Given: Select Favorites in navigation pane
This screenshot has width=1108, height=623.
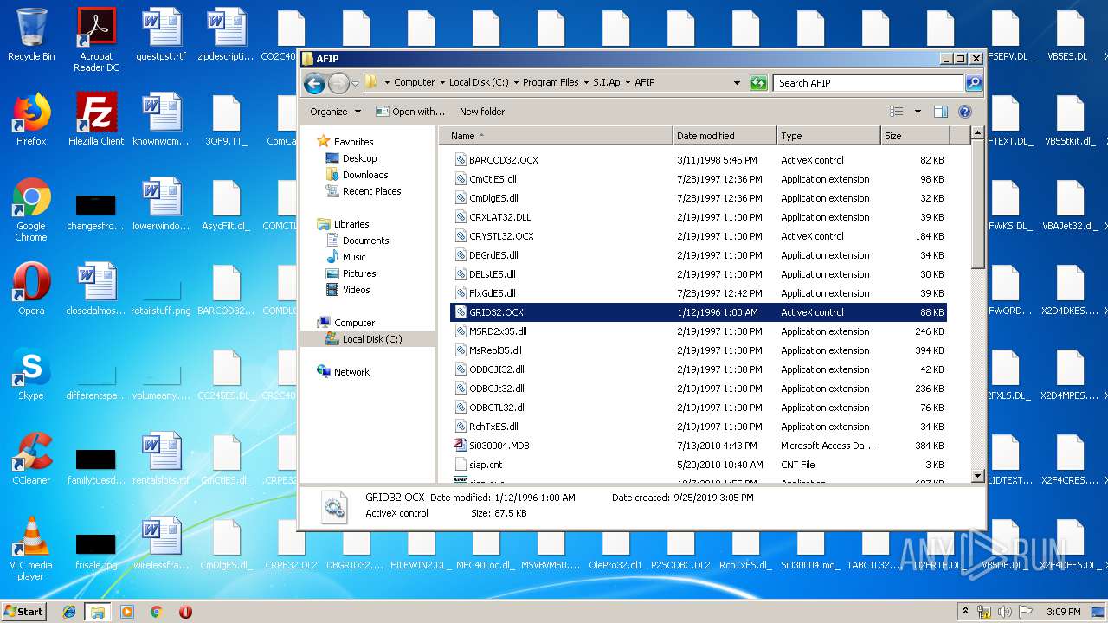Looking at the screenshot, I should tap(353, 142).
